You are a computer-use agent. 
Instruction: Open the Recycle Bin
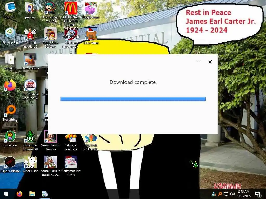[x=10, y=36]
